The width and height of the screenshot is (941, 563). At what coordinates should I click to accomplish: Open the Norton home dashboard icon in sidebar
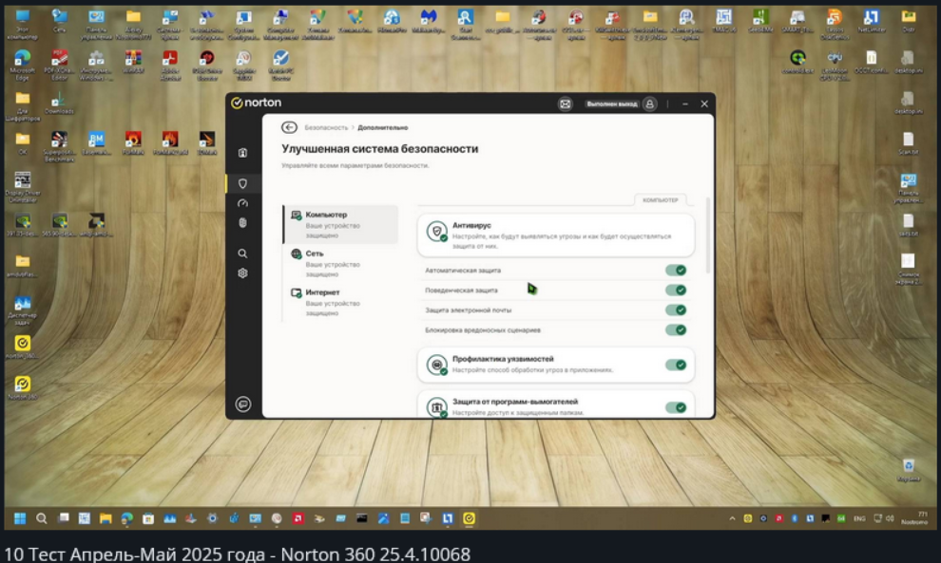[x=242, y=153]
